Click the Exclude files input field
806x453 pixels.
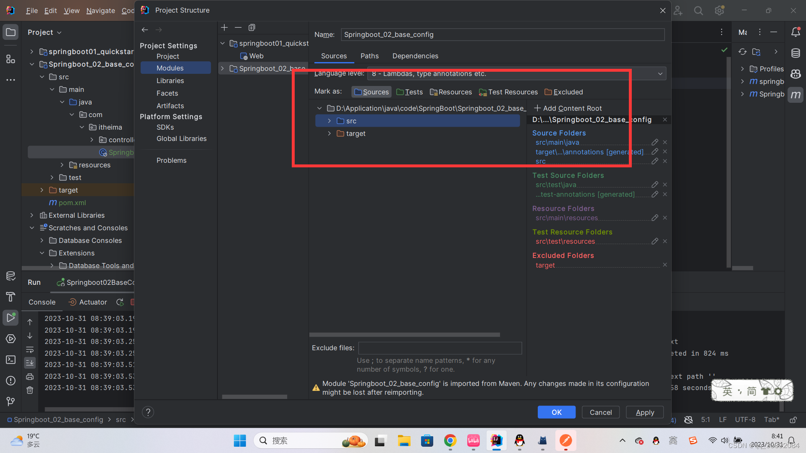[440, 348]
